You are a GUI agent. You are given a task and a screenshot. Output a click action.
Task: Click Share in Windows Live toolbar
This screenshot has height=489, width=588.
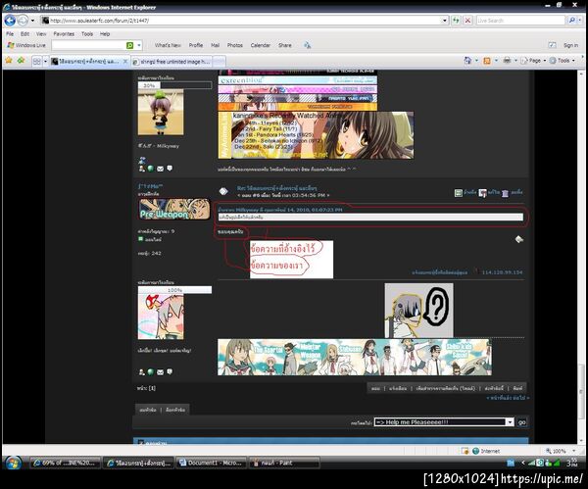pos(284,45)
